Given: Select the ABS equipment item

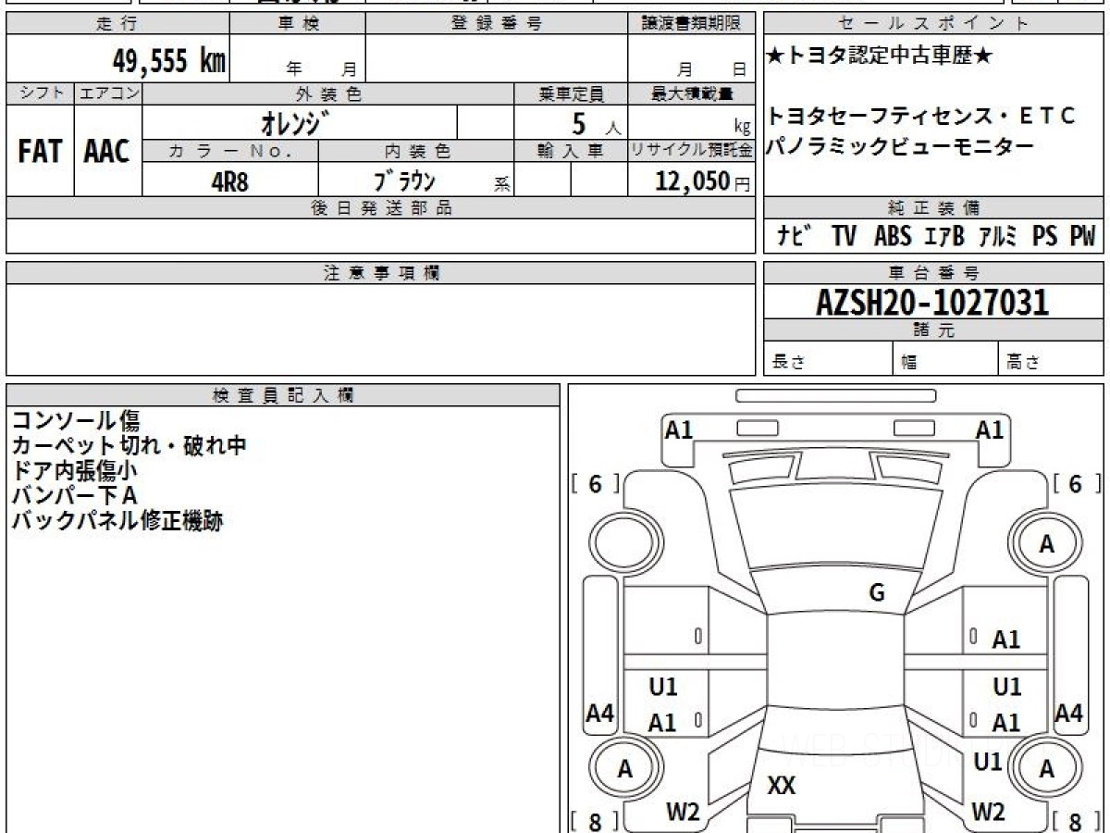Looking at the screenshot, I should [x=893, y=237].
